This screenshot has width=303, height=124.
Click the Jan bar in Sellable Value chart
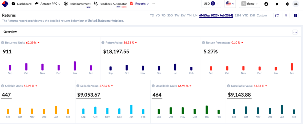tap(131, 109)
